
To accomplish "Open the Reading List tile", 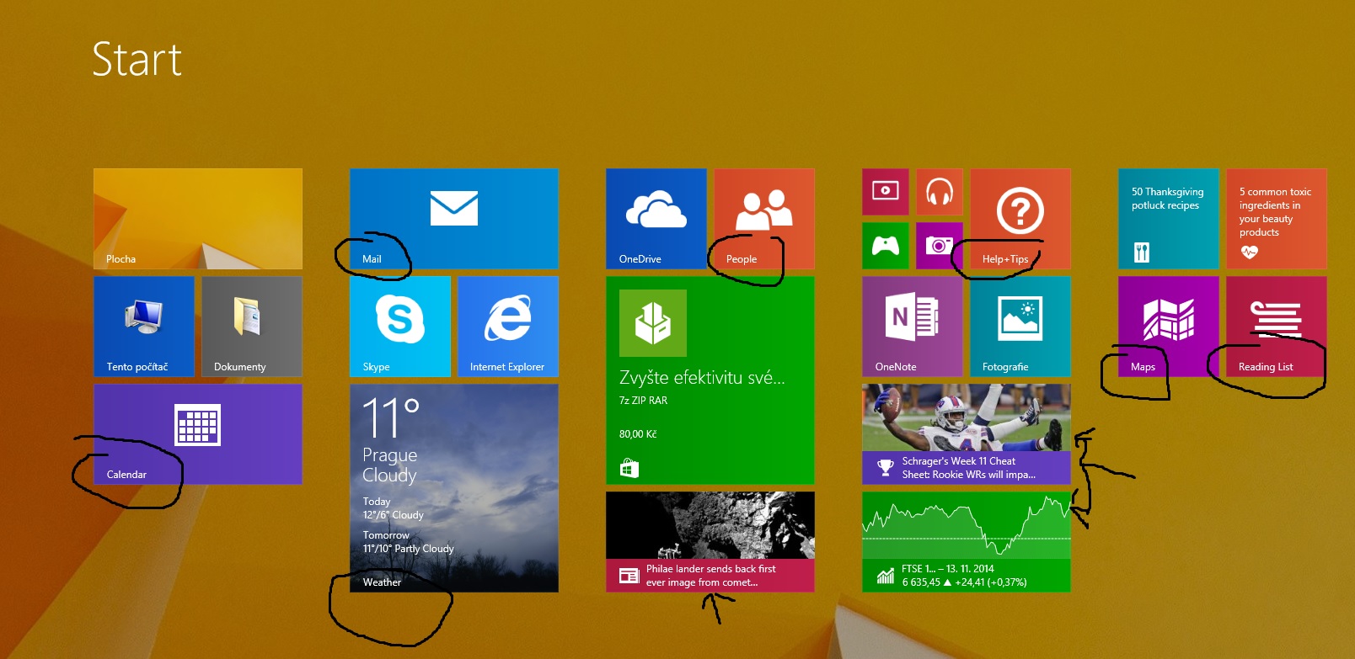I will [x=1277, y=327].
